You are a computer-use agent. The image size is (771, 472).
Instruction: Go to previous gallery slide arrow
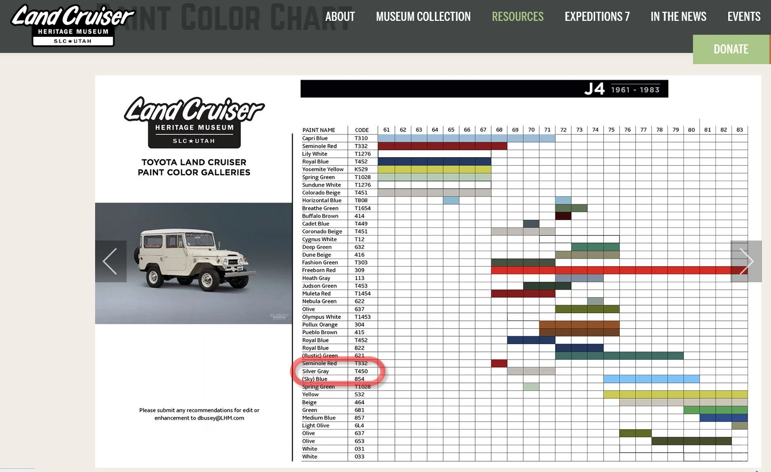pyautogui.click(x=111, y=261)
